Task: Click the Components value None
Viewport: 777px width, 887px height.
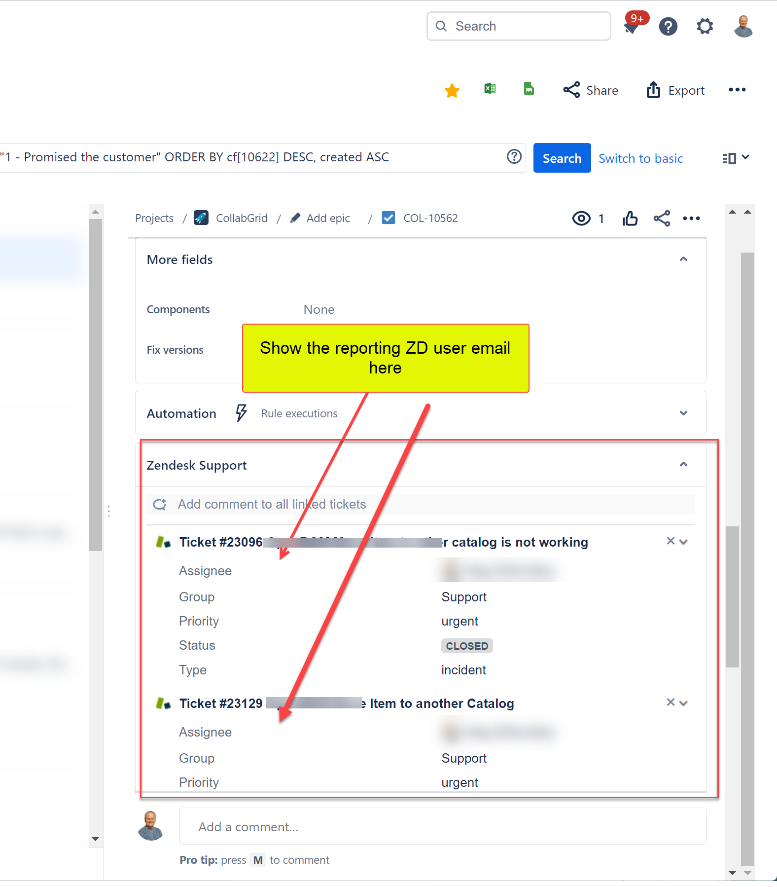Action: [x=319, y=309]
